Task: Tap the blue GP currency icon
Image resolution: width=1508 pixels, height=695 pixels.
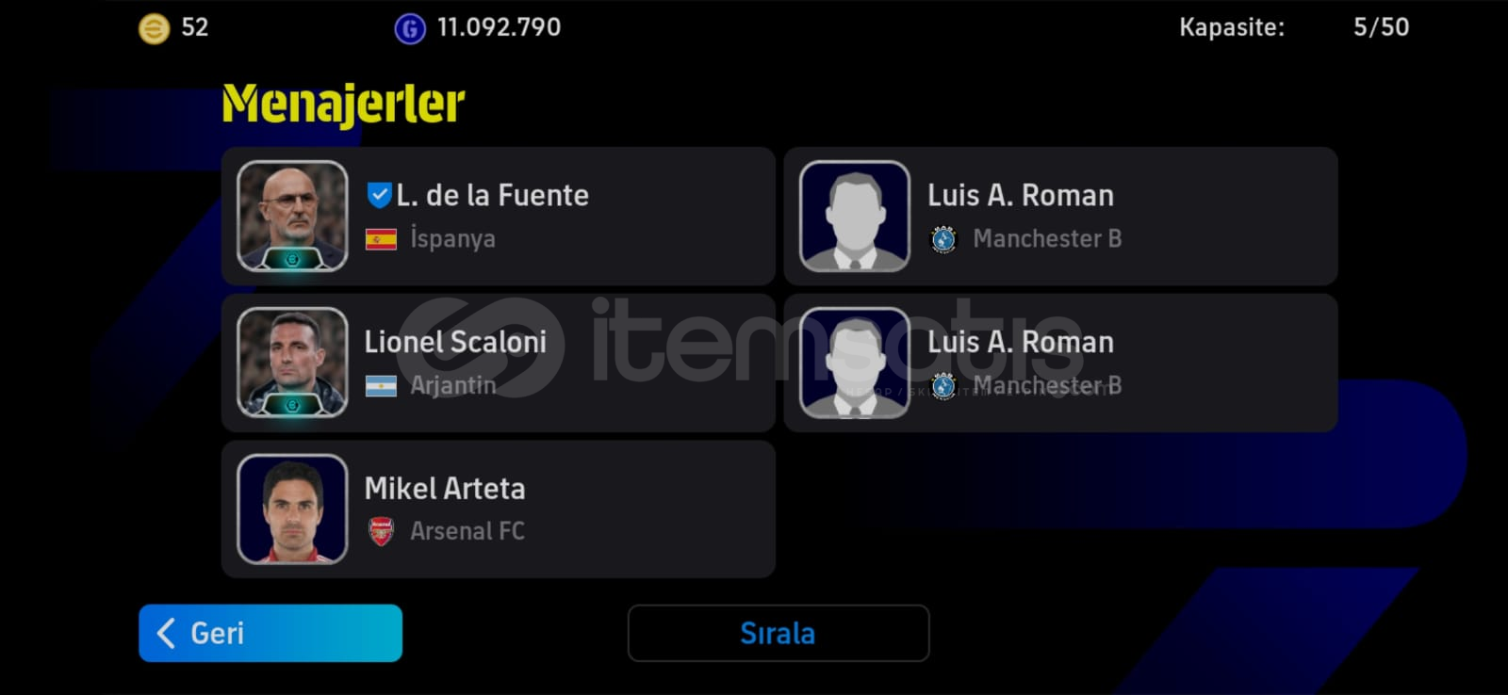Action: coord(409,29)
